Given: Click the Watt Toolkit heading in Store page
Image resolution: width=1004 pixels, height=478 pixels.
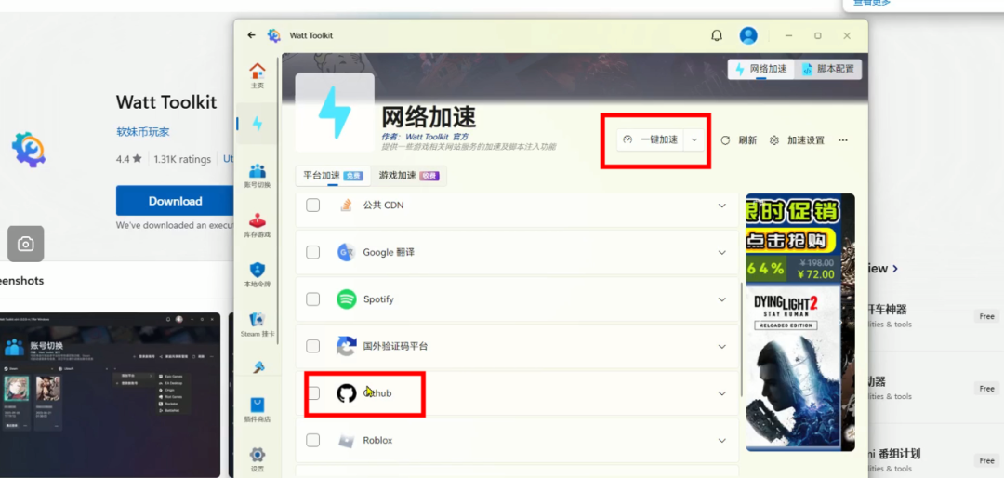Looking at the screenshot, I should 166,102.
